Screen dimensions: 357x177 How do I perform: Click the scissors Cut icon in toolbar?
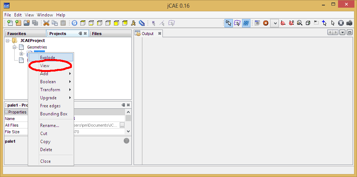point(46,23)
